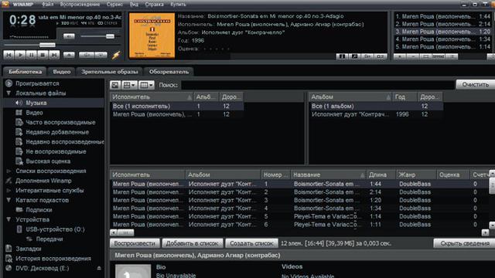Collapse the Локальные файлы tree node
This screenshot has height=278, width=495.
coord(9,93)
